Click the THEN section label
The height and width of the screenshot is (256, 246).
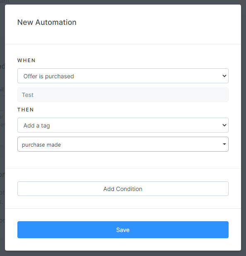[x=26, y=110]
